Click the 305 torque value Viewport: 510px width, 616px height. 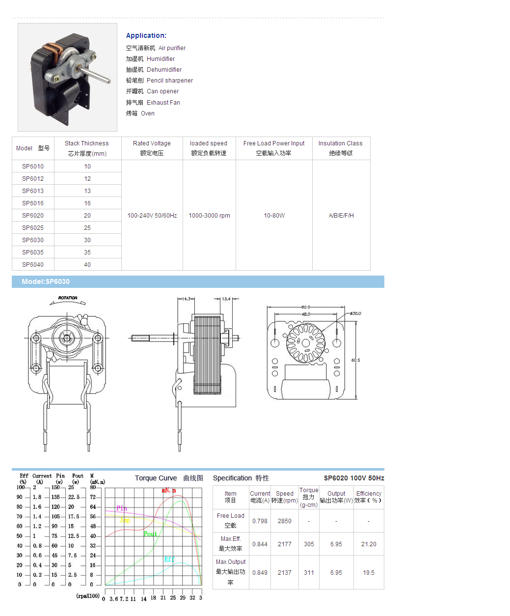(x=309, y=544)
